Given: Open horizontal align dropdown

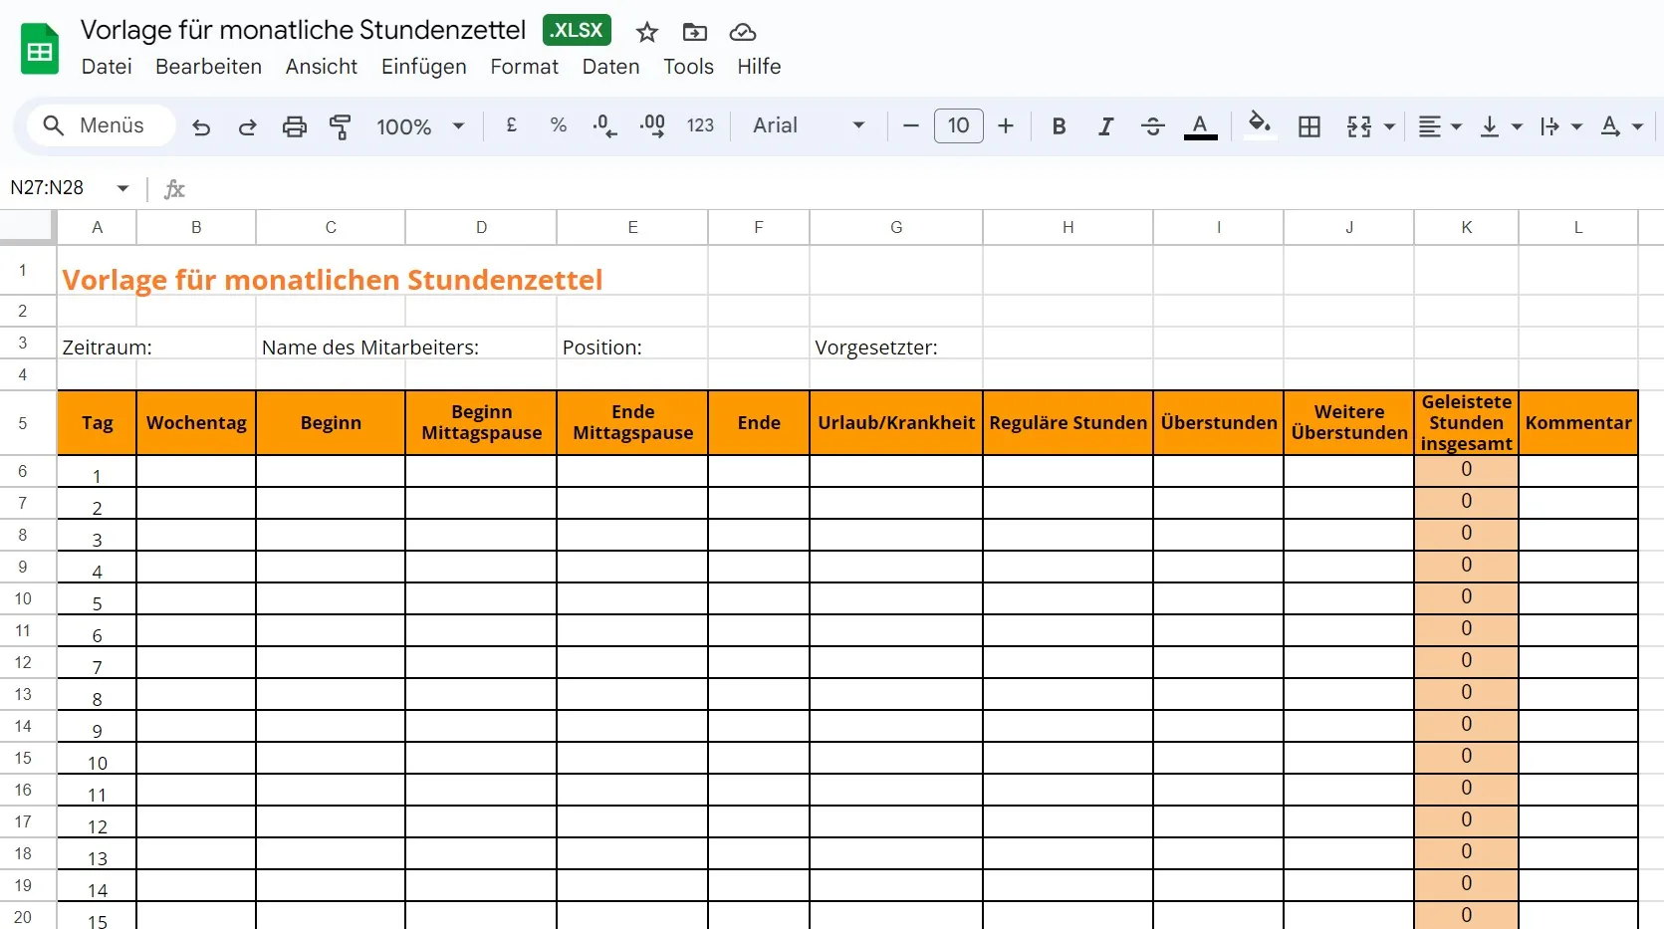Looking at the screenshot, I should click(x=1440, y=126).
